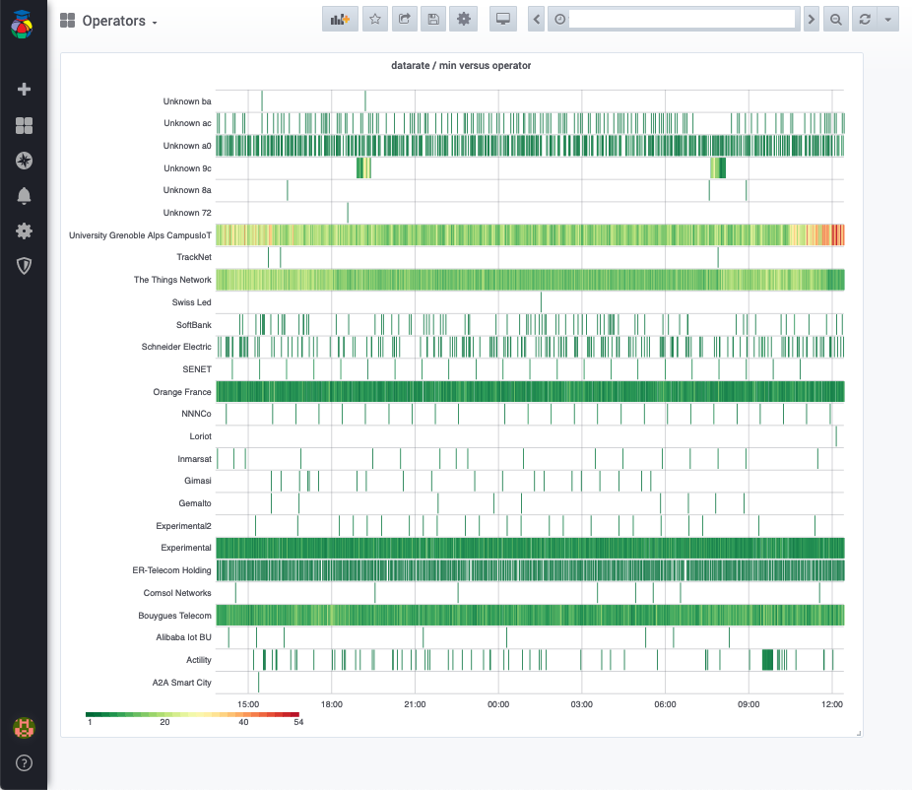Select the Unknown ac row label
This screenshot has height=790, width=912.
point(187,123)
